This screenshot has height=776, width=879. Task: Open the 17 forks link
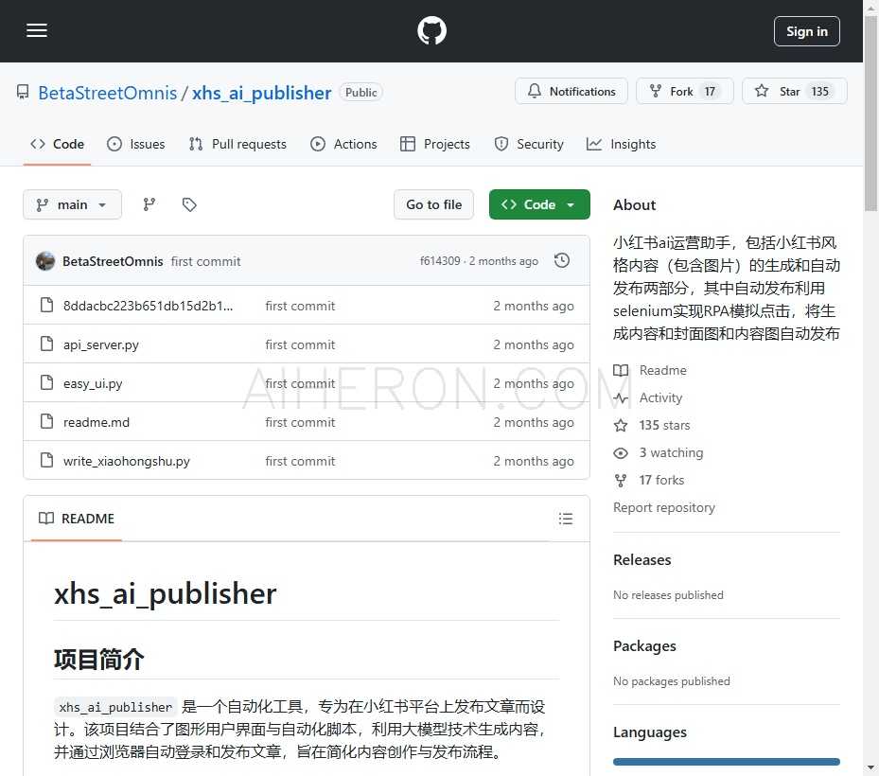pyautogui.click(x=661, y=480)
